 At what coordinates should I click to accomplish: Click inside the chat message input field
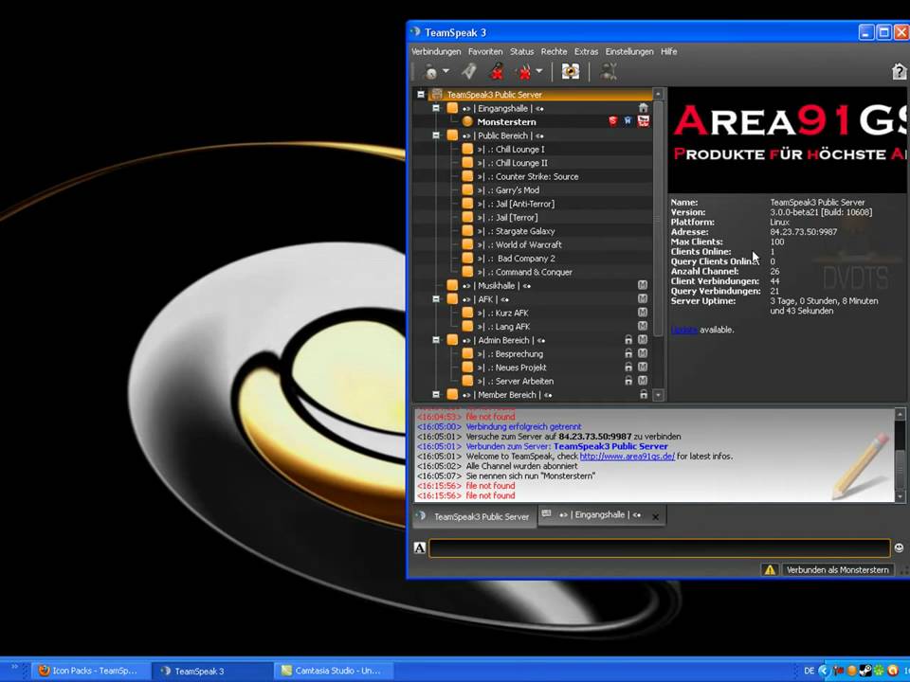pyautogui.click(x=654, y=547)
